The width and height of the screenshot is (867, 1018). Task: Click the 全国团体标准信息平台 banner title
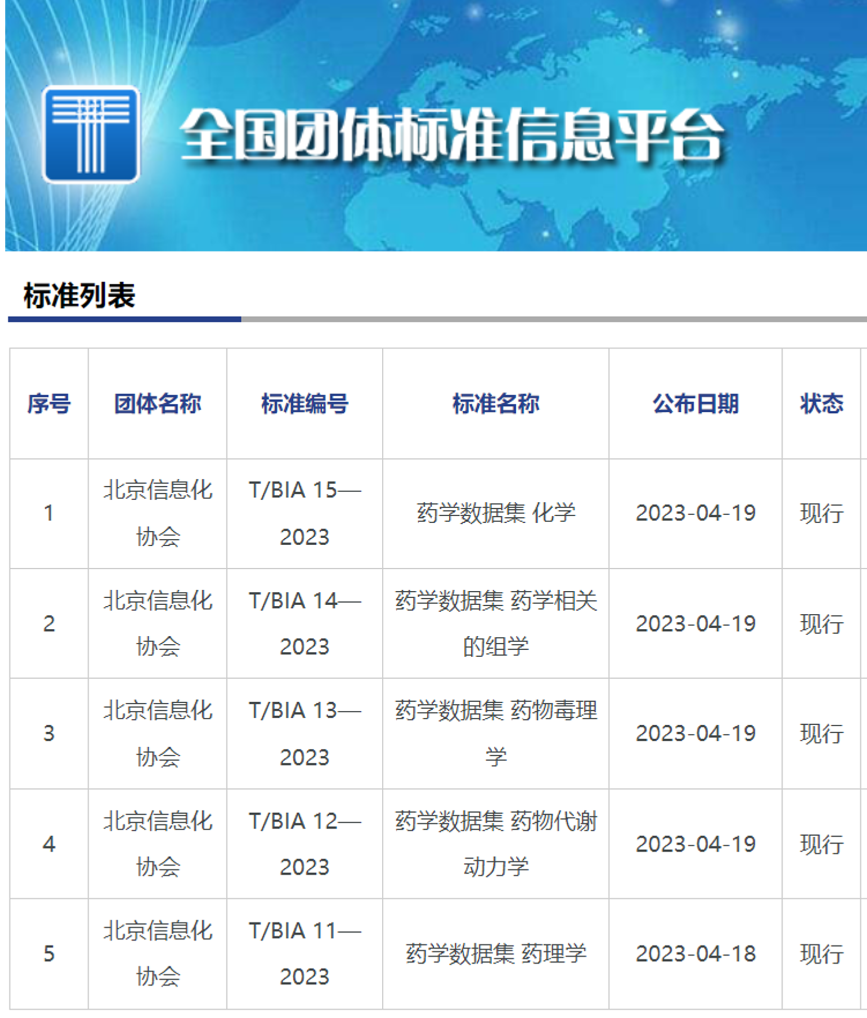(x=452, y=135)
